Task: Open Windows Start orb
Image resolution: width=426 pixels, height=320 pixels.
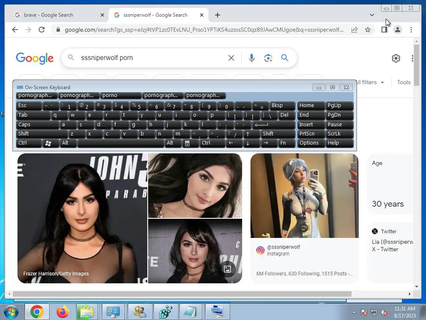Action: (11, 312)
